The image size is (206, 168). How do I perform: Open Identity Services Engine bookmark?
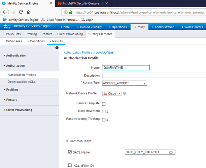[20, 20]
